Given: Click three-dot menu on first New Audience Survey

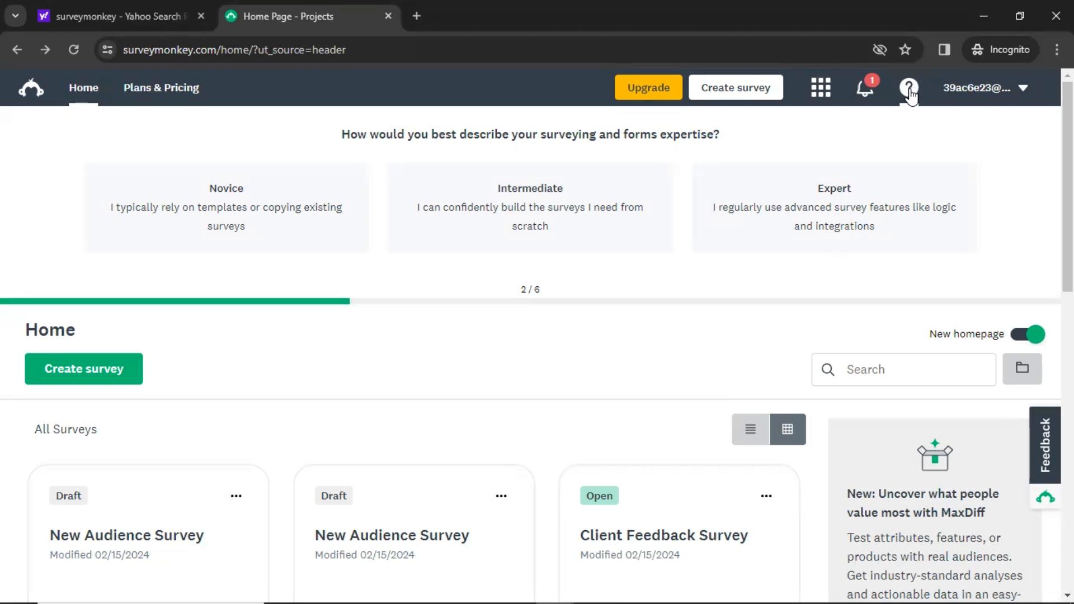Looking at the screenshot, I should (x=236, y=496).
